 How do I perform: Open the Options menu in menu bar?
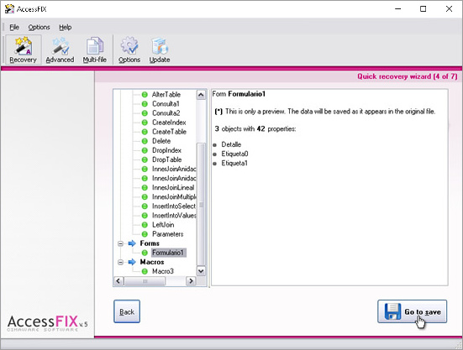[x=39, y=28]
